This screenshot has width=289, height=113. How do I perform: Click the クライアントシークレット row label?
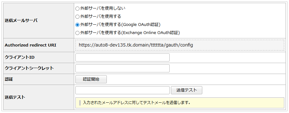(x=29, y=68)
